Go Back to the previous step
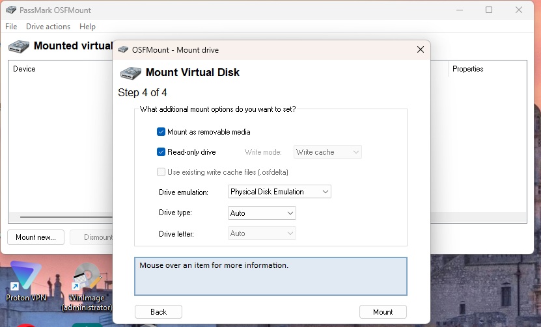 click(x=158, y=312)
